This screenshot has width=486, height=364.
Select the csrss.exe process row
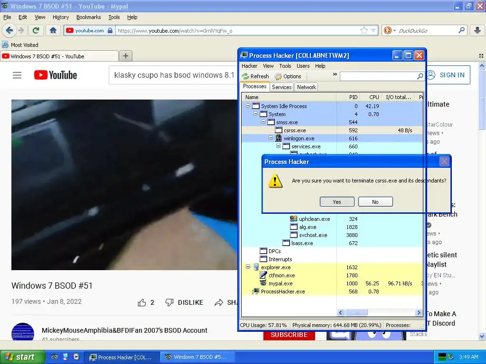click(x=332, y=130)
